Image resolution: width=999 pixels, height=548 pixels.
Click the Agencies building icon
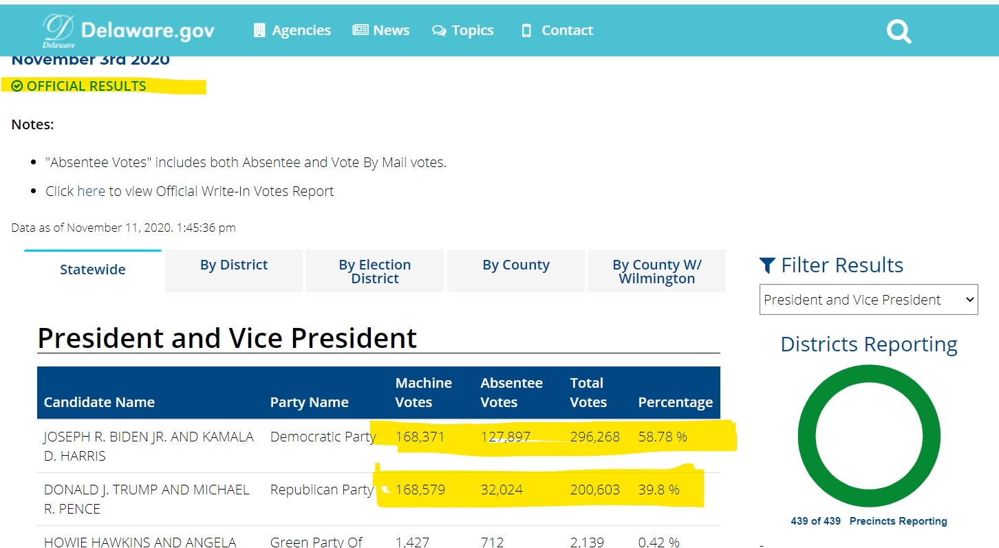pyautogui.click(x=259, y=30)
